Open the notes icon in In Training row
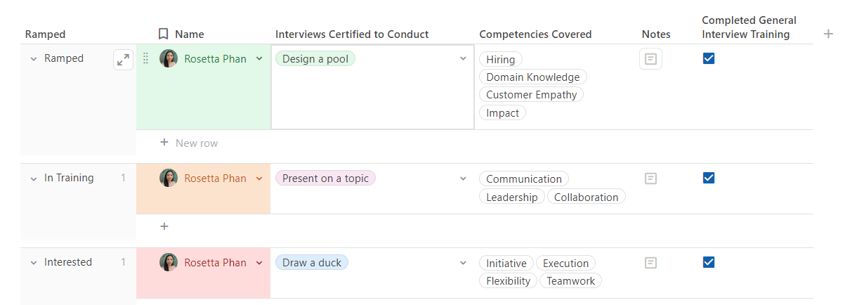The height and width of the screenshot is (305, 852). tap(650, 179)
